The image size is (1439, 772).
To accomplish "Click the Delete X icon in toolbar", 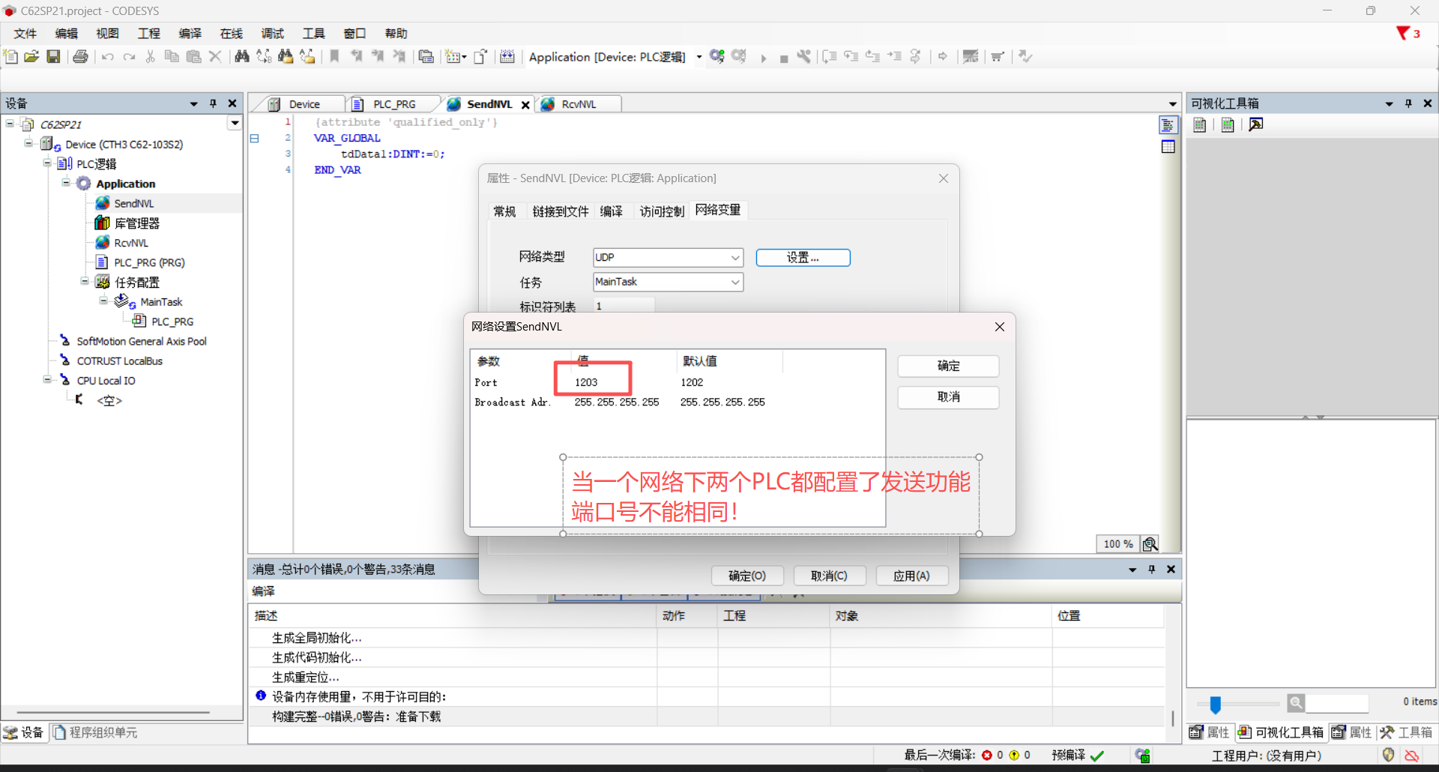I will [x=215, y=57].
